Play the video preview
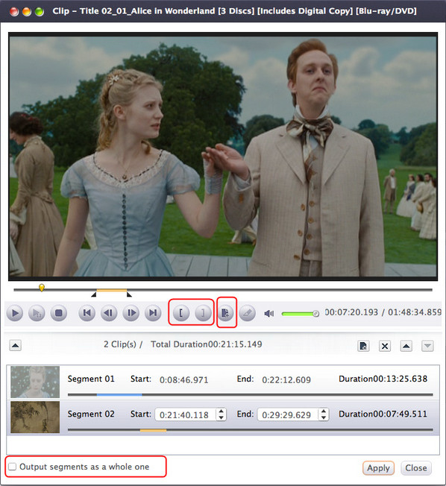Screen dimensions: 446x486 (15, 313)
